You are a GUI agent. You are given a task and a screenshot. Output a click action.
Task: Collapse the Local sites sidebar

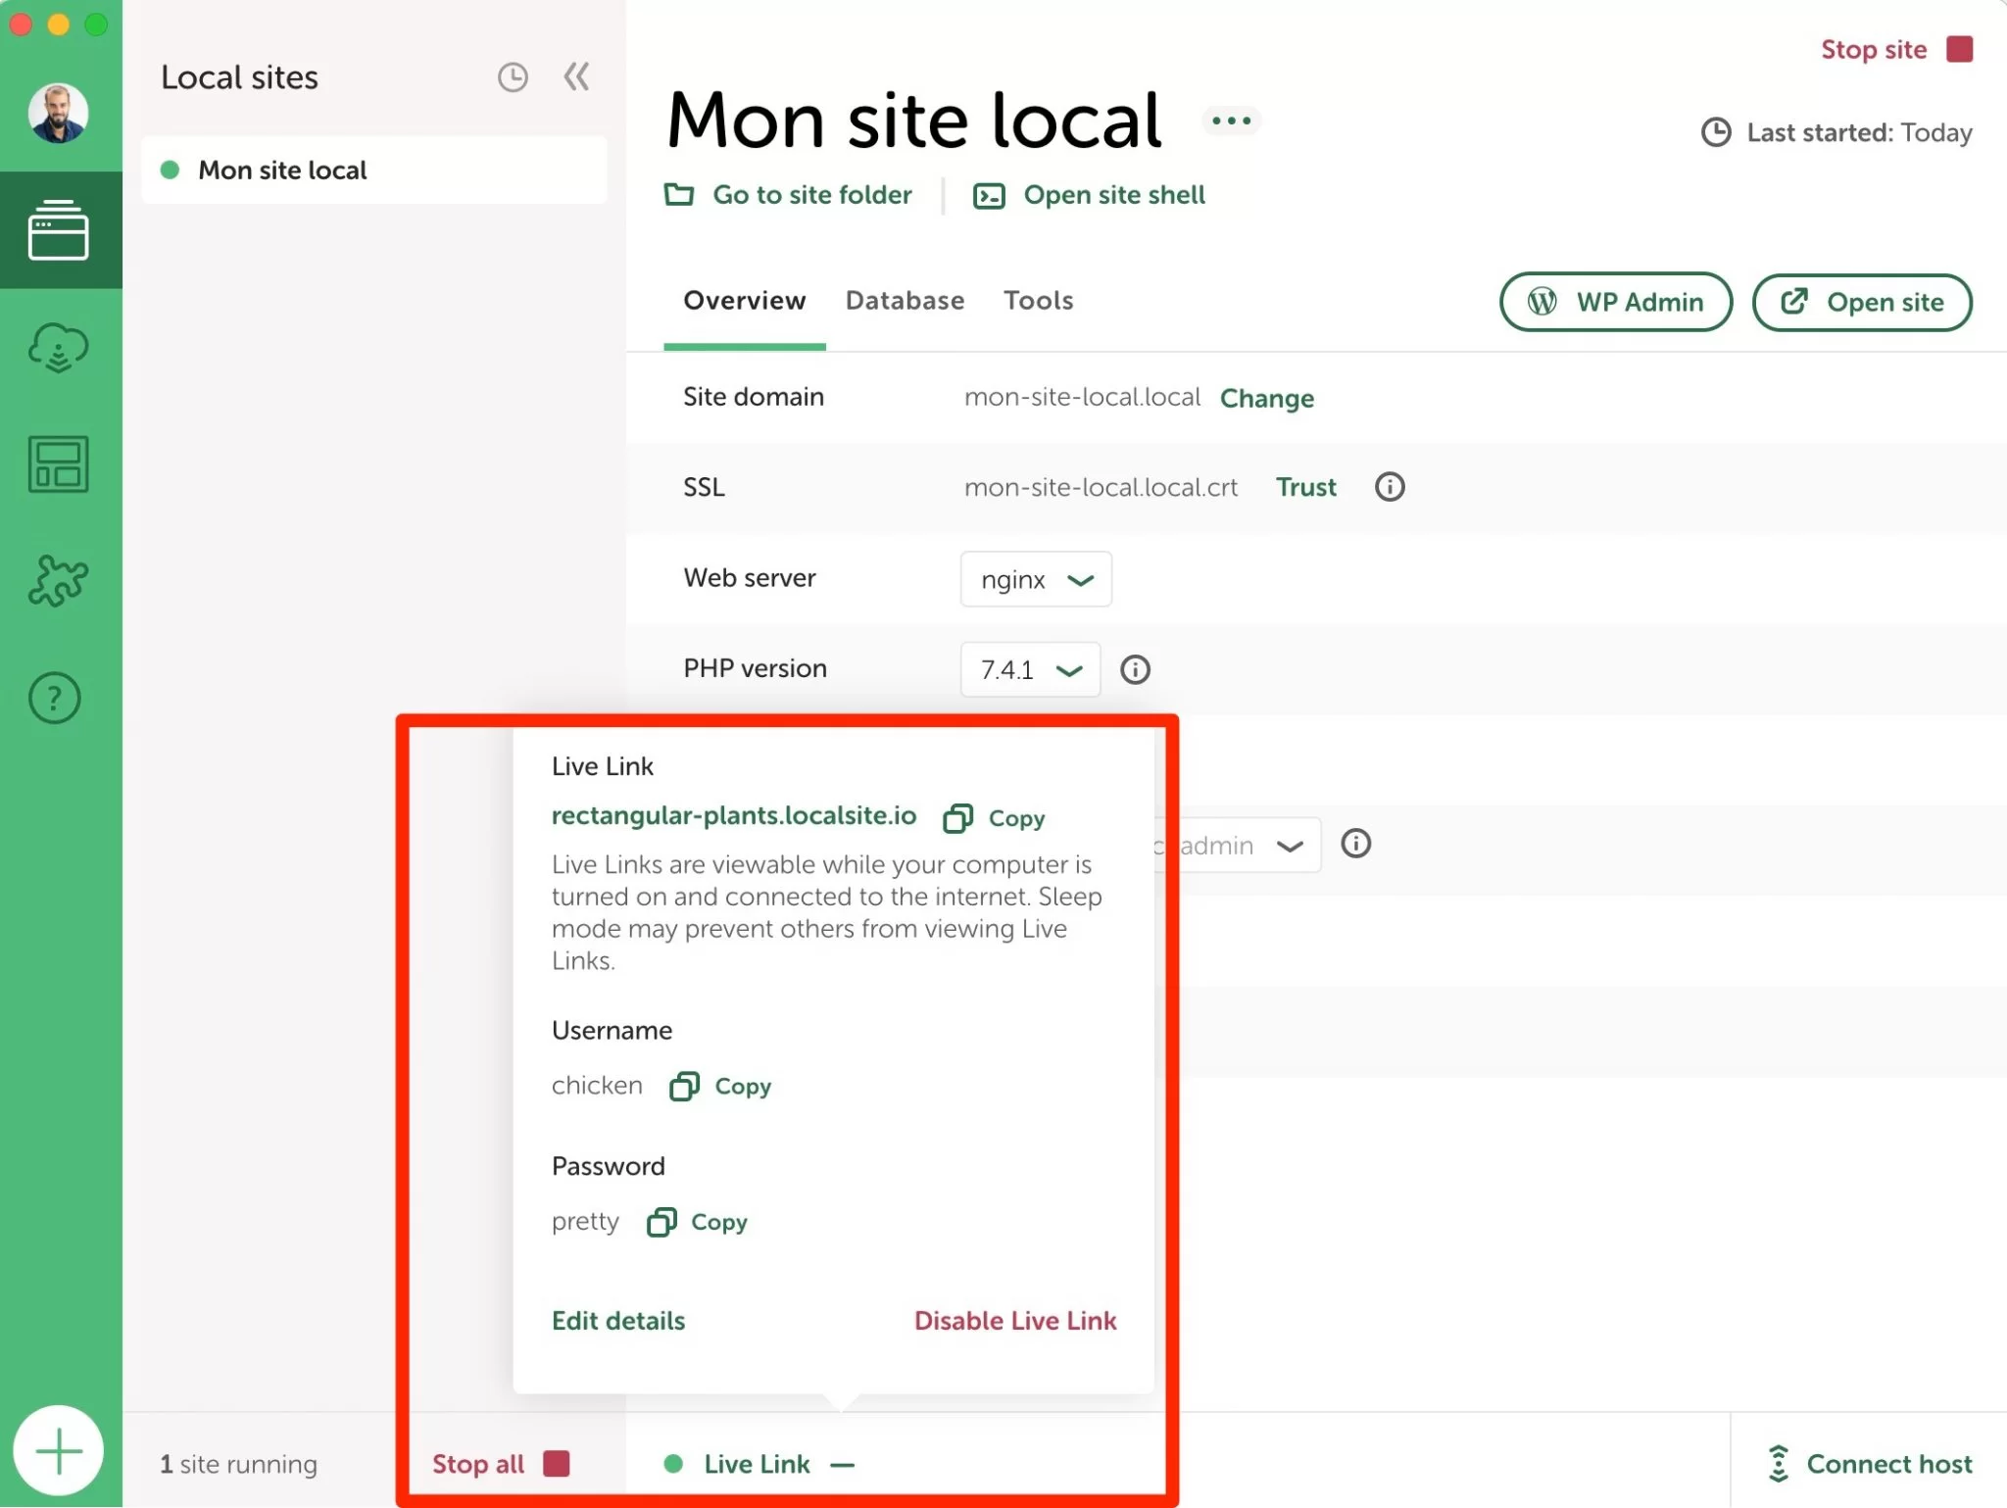pyautogui.click(x=577, y=76)
